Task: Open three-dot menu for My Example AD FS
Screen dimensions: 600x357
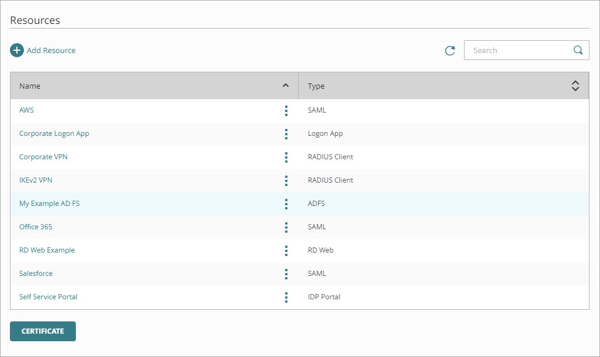Action: pyautogui.click(x=286, y=204)
